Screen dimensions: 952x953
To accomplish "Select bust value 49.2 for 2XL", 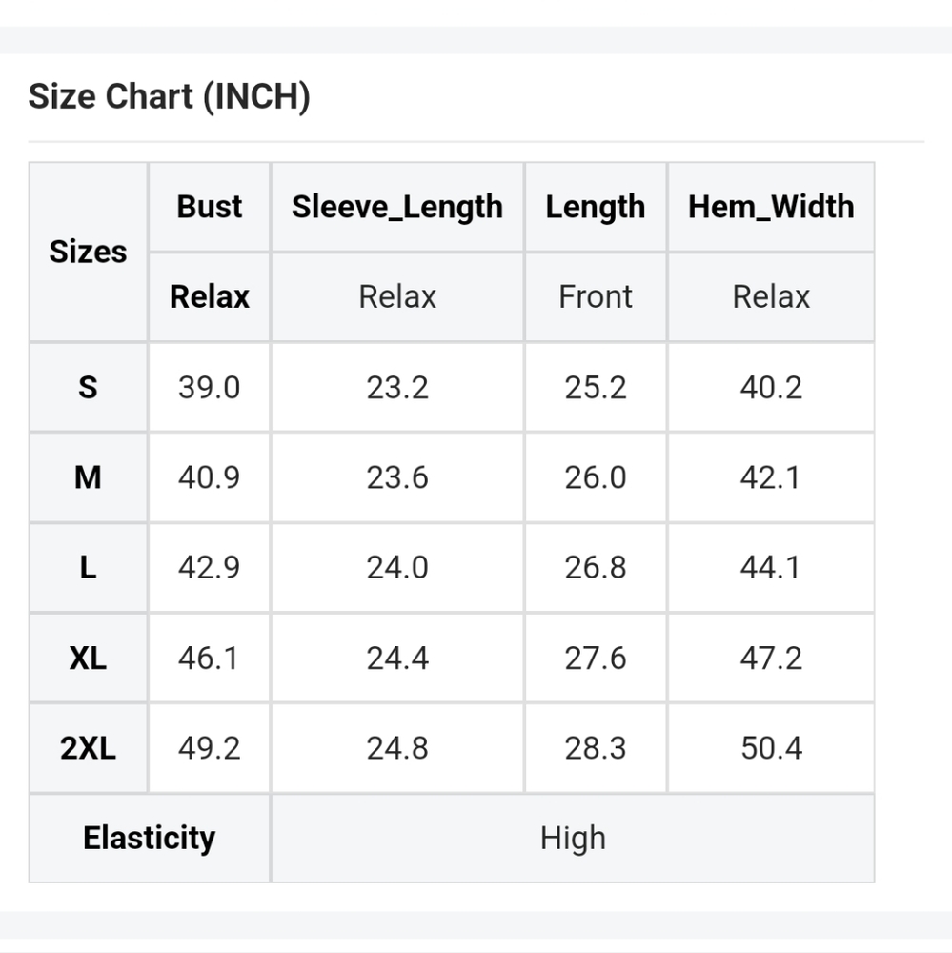I will (210, 748).
